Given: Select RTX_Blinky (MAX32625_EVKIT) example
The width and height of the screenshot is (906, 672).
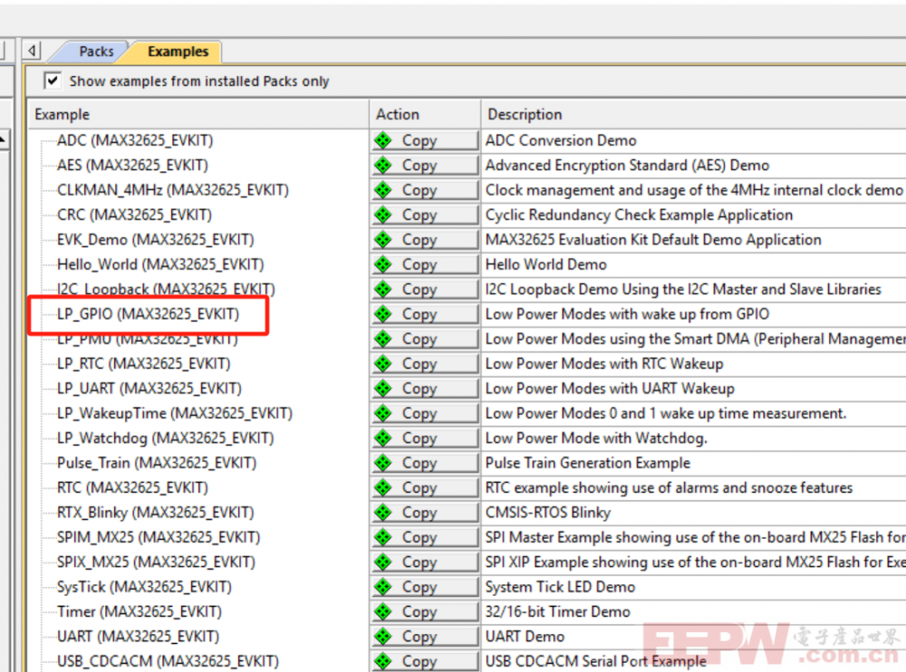Looking at the screenshot, I should 156,513.
